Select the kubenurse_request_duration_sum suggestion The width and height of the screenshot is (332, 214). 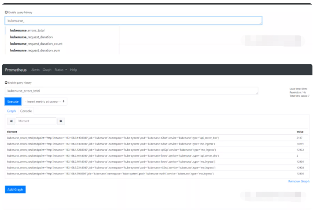tap(35, 50)
